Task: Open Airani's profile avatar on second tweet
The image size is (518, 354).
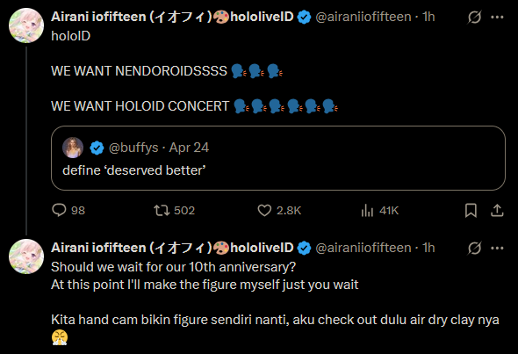Action: [26, 256]
